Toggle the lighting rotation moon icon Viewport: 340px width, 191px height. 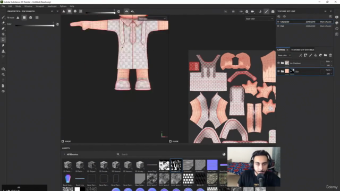pyautogui.click(x=260, y=12)
